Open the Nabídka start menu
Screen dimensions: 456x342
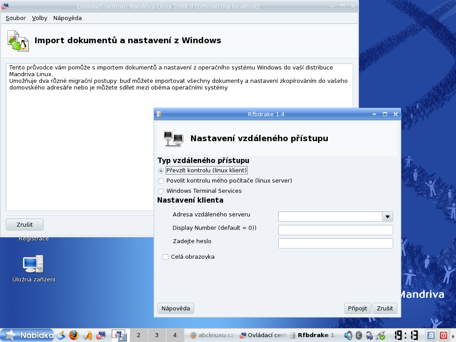coord(27,335)
